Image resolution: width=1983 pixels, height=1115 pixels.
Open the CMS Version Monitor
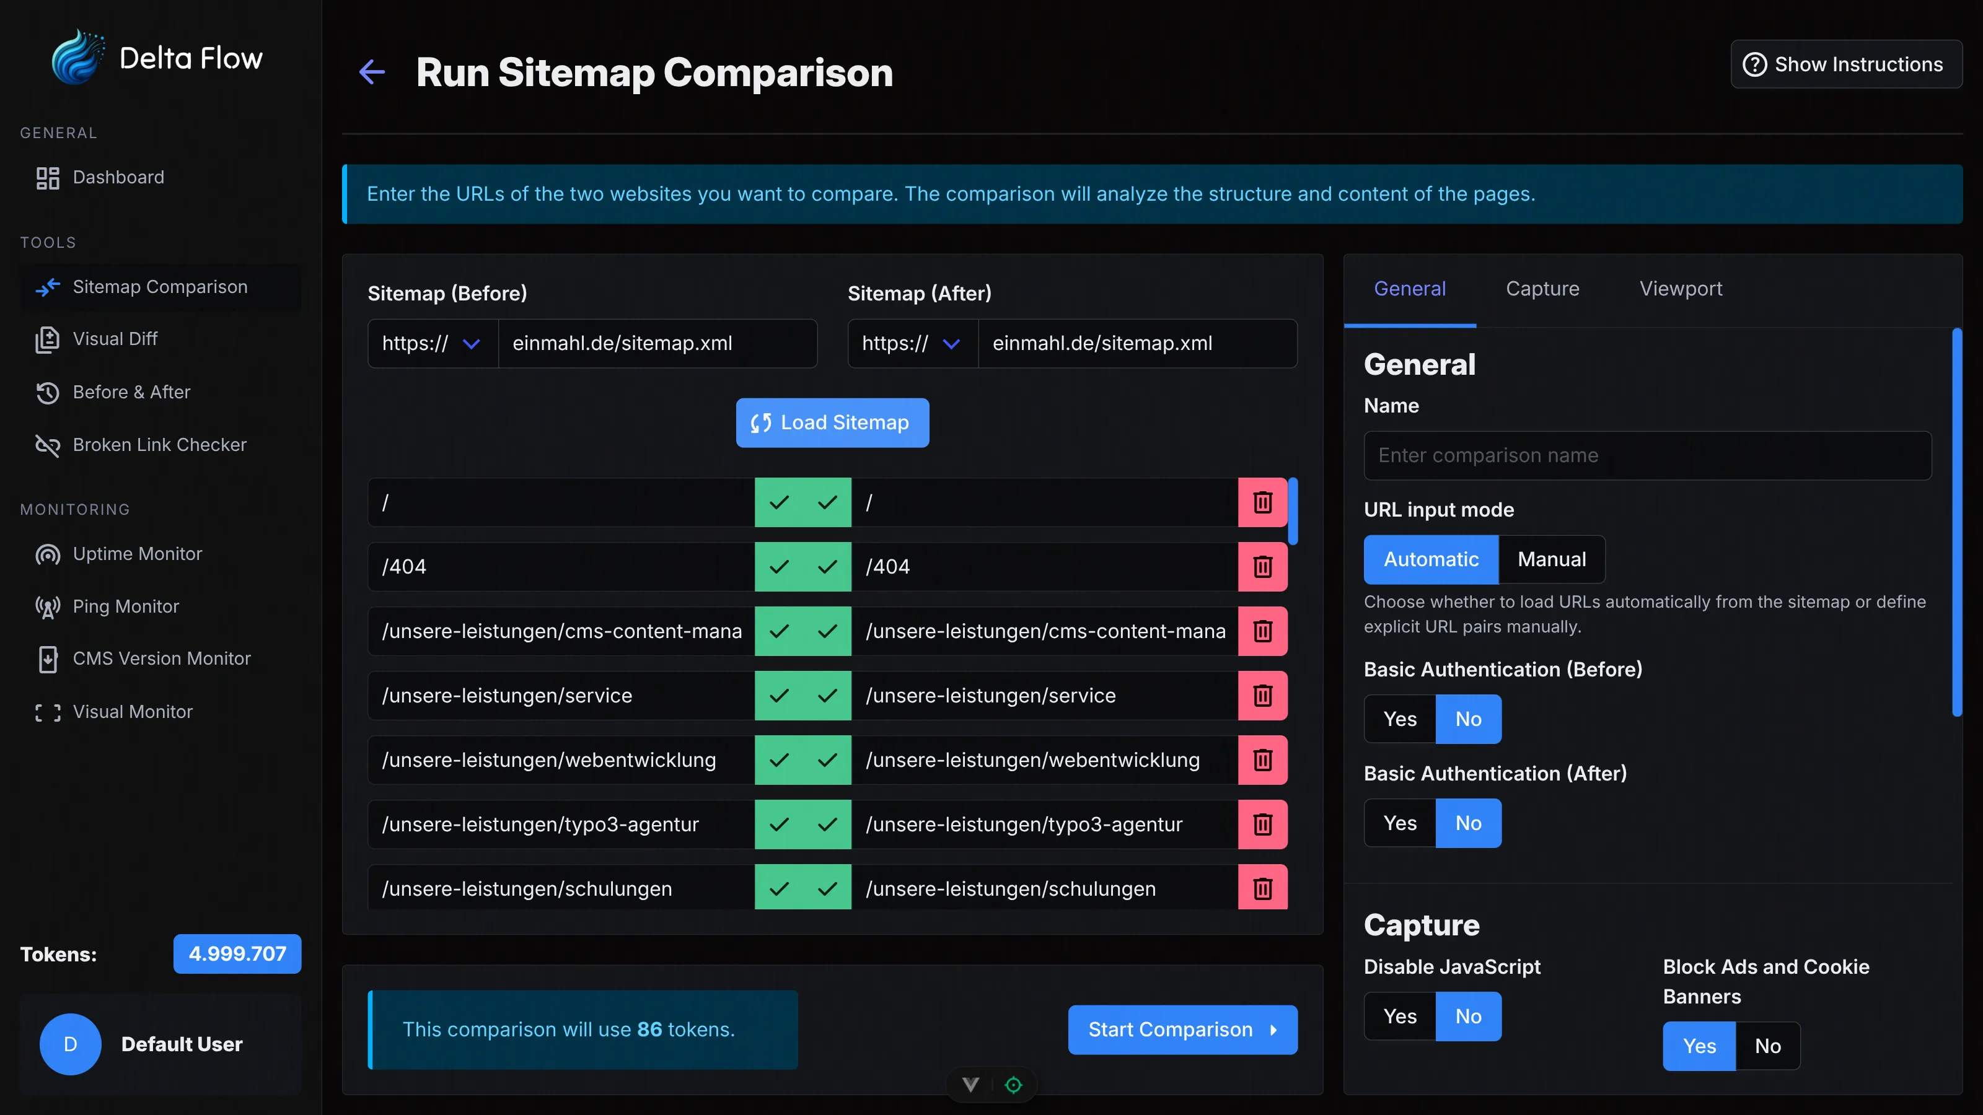(162, 658)
